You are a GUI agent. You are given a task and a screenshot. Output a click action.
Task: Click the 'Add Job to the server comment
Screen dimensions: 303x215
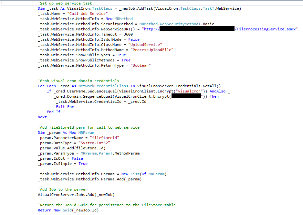click(63, 189)
